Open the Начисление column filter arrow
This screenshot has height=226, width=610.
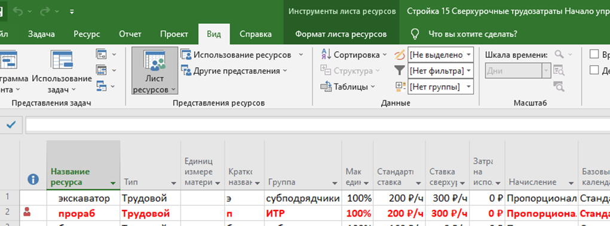click(x=571, y=183)
